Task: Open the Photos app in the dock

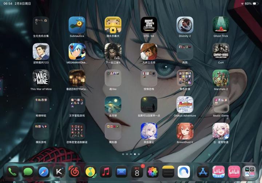Action: (152, 172)
